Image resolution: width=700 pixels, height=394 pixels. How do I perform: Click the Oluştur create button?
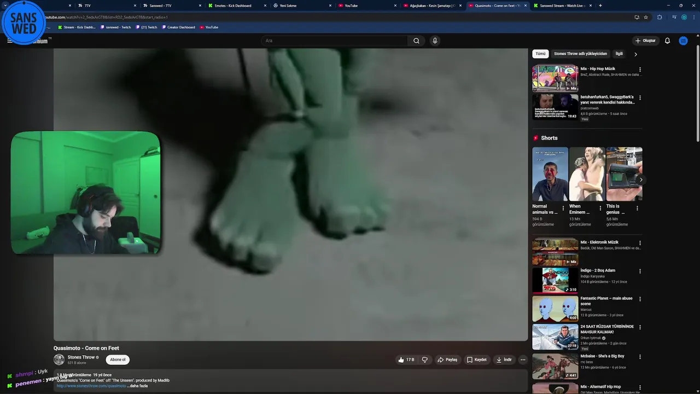click(645, 40)
